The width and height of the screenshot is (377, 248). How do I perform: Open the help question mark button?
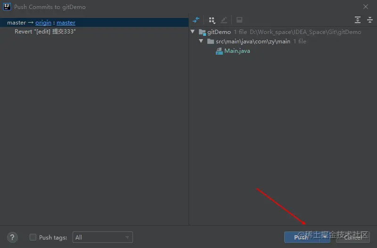pos(12,238)
